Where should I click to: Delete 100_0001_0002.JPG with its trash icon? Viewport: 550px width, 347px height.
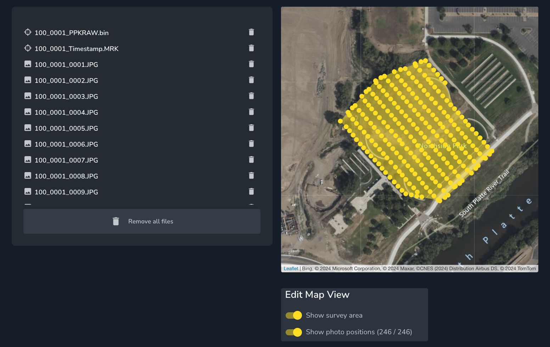pos(251,80)
